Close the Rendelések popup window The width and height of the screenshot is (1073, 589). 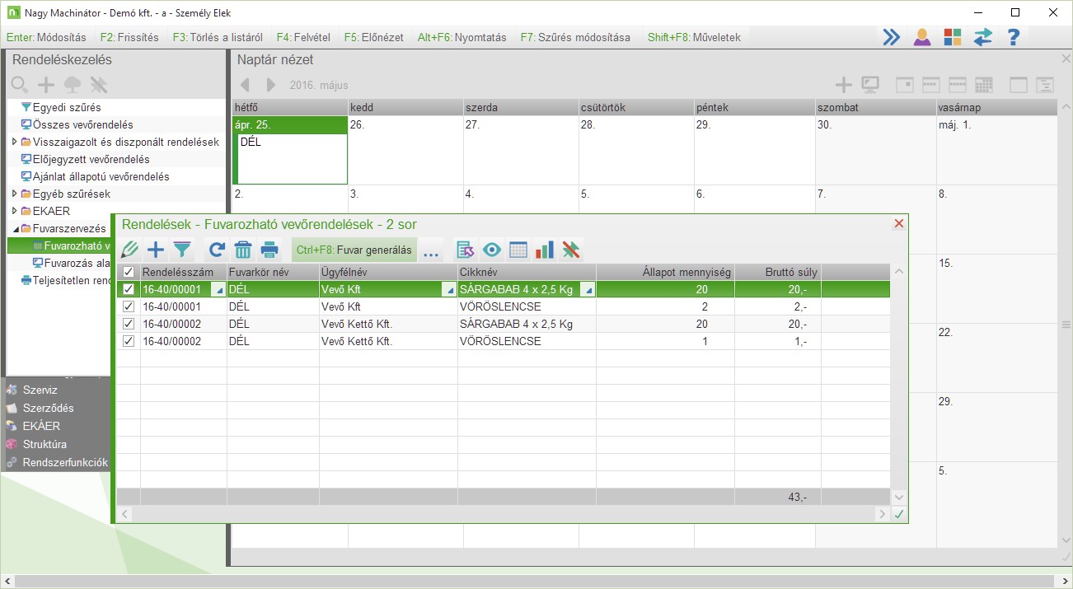(x=899, y=223)
